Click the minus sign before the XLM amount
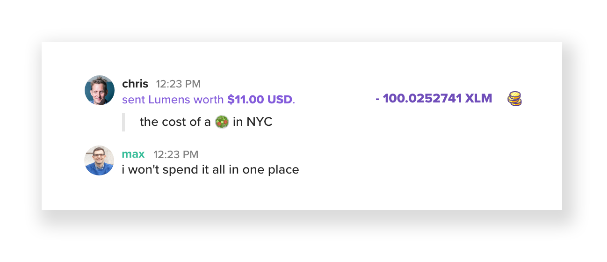The image size is (607, 262). (x=377, y=99)
